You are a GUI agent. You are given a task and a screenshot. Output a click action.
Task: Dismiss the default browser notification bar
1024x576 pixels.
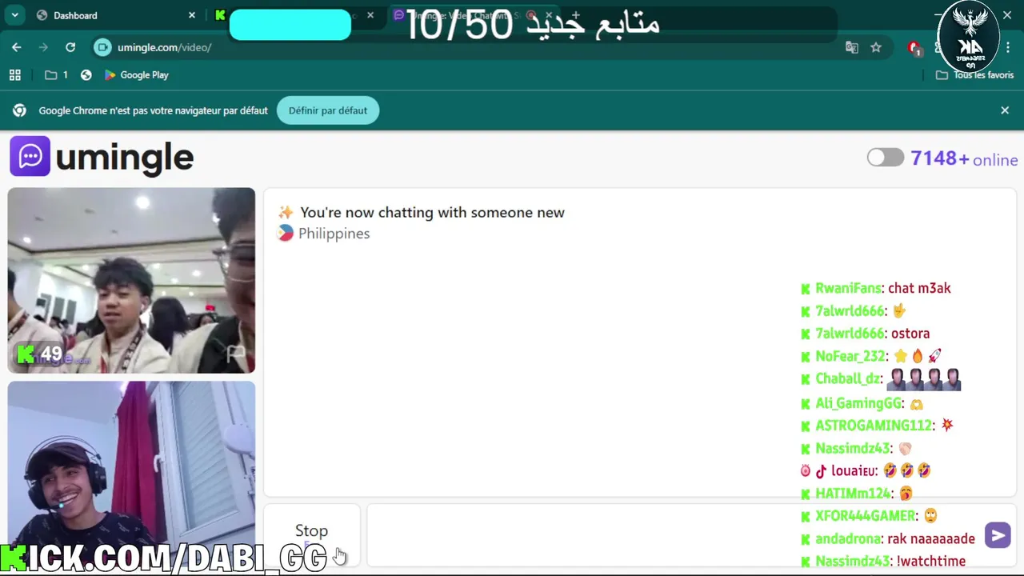pyautogui.click(x=1005, y=110)
